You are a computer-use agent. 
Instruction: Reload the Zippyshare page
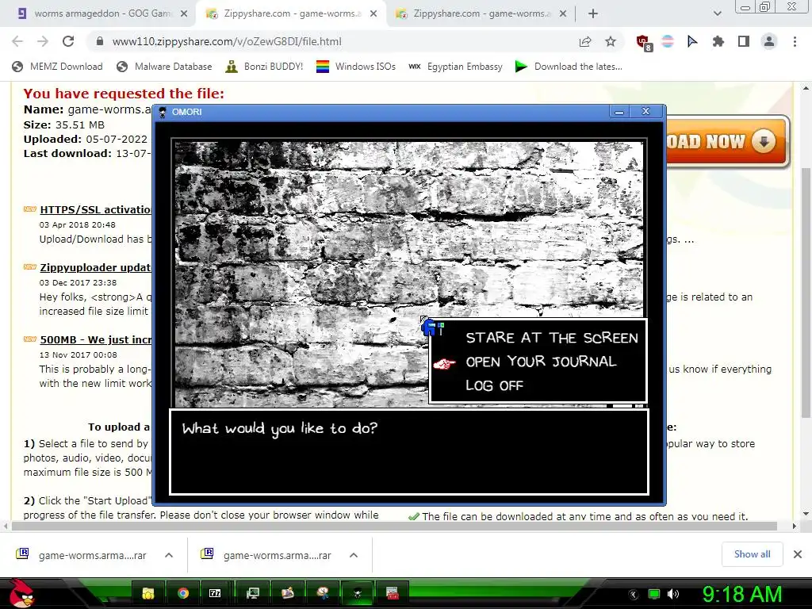point(68,41)
